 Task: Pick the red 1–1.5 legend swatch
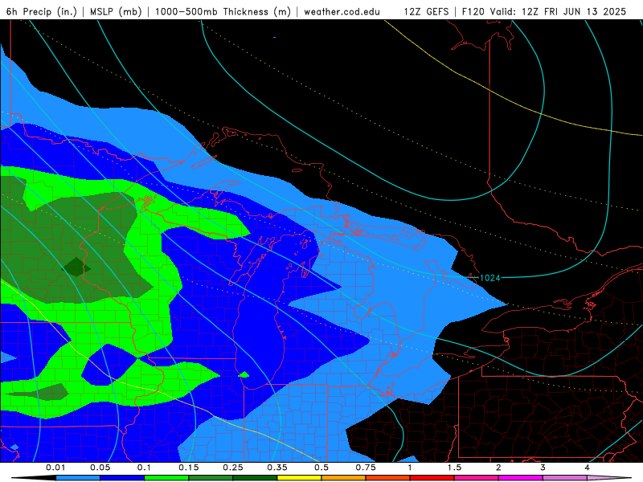432,478
